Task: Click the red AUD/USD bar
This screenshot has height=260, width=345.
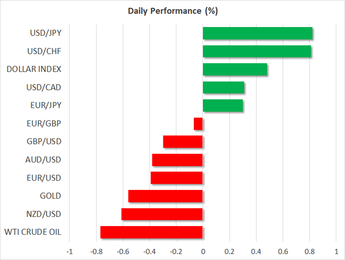Action: pos(178,160)
